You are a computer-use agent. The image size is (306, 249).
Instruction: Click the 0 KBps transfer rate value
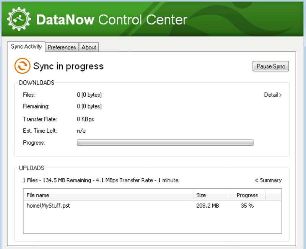click(85, 119)
